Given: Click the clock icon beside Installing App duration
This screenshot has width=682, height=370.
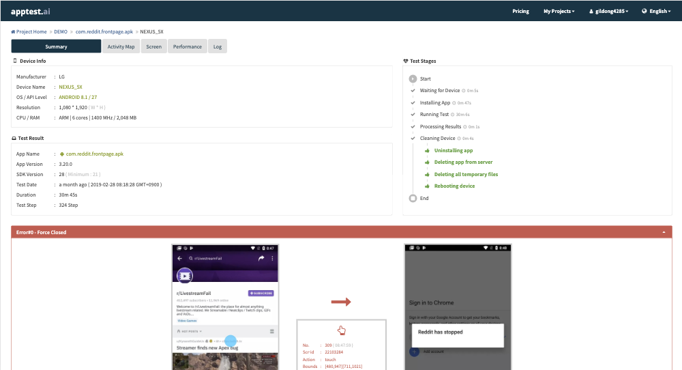Looking at the screenshot, I should [454, 103].
